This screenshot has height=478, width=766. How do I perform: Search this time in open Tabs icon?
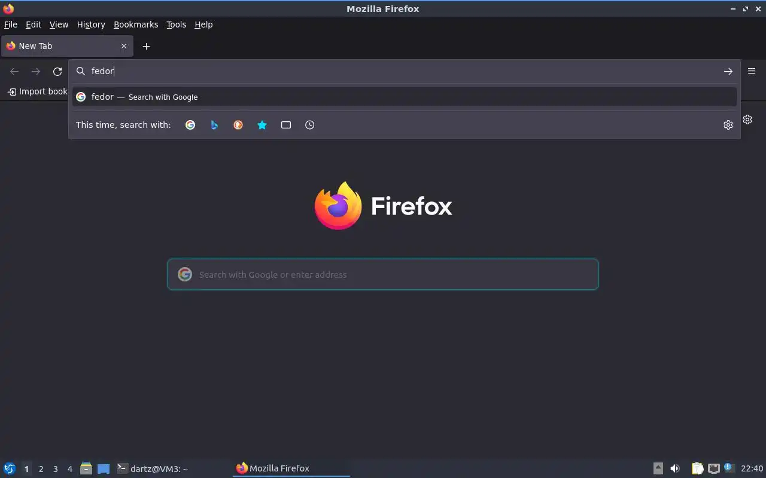[286, 125]
